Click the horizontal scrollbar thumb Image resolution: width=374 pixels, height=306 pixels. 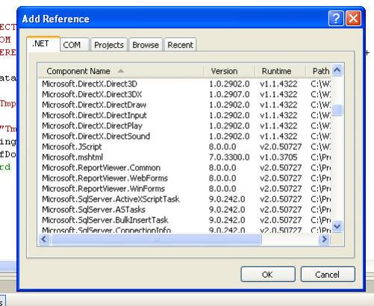click(156, 240)
